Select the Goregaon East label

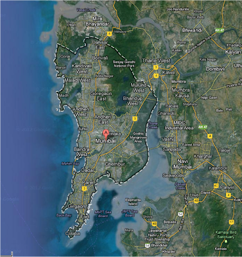(x=101, y=96)
